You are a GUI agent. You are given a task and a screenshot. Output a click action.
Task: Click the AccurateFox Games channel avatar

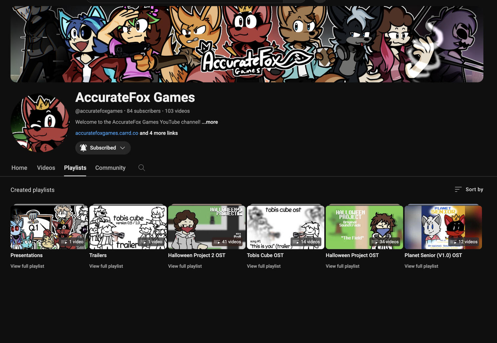click(40, 123)
